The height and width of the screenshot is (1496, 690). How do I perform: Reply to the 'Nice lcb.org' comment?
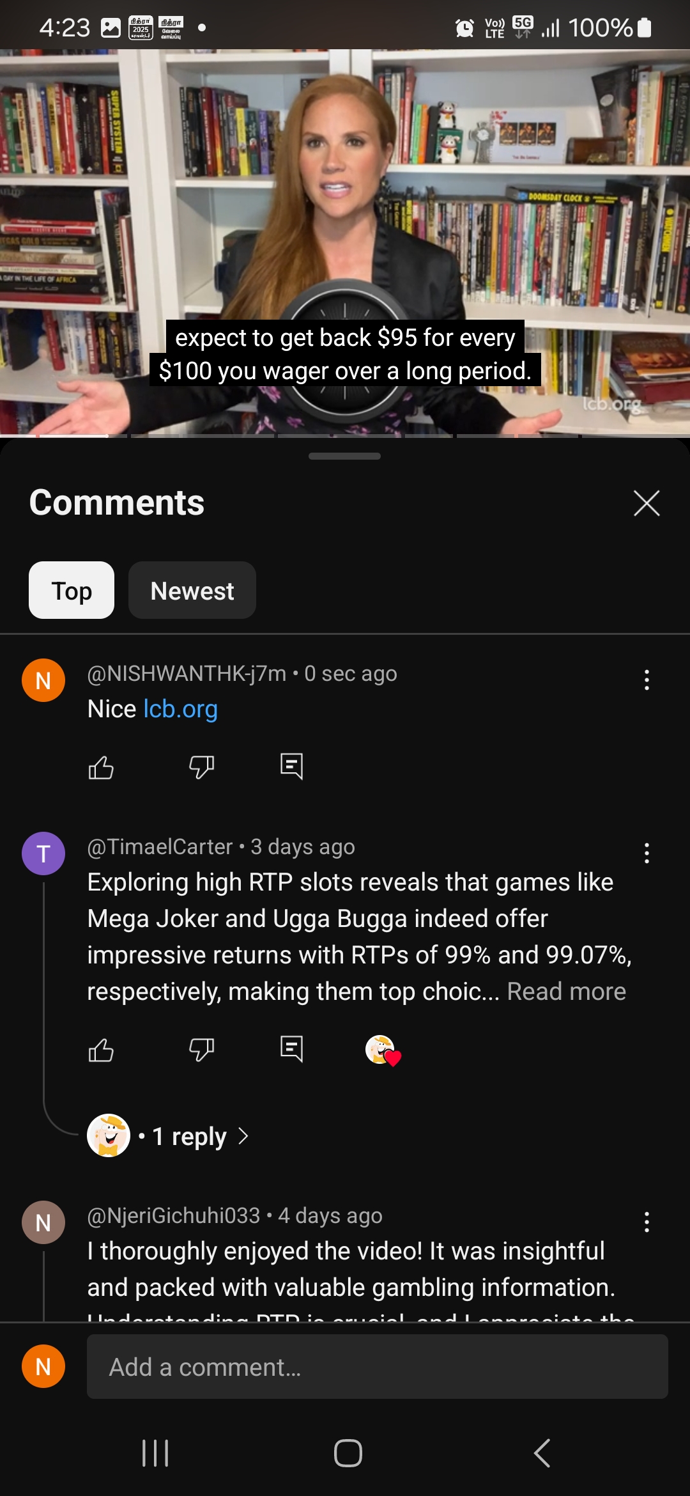click(x=291, y=766)
